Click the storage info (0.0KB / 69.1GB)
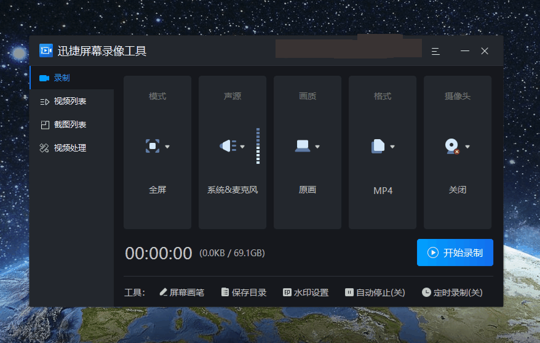 coord(232,253)
